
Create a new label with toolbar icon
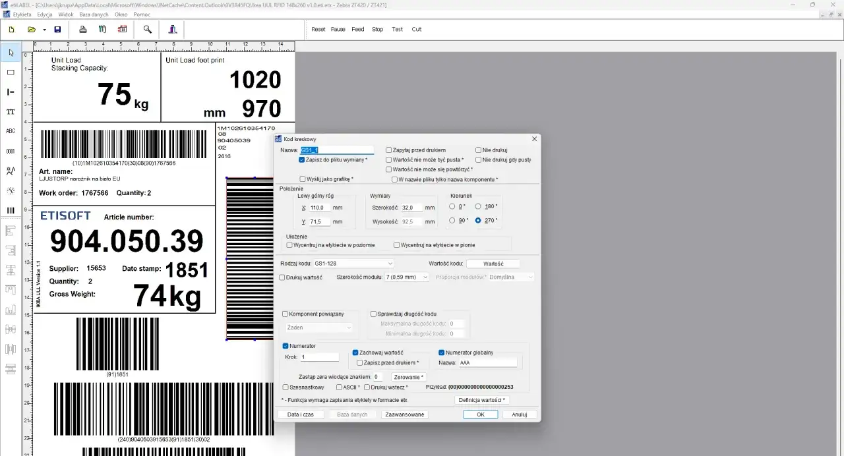click(x=11, y=30)
